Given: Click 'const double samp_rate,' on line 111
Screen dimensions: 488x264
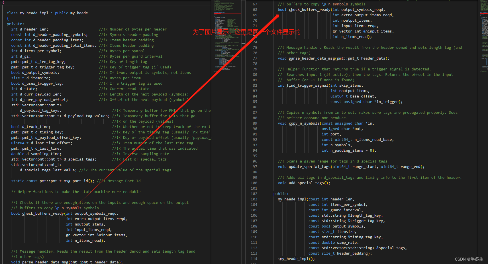Looking at the screenshot, I should tap(334, 243).
